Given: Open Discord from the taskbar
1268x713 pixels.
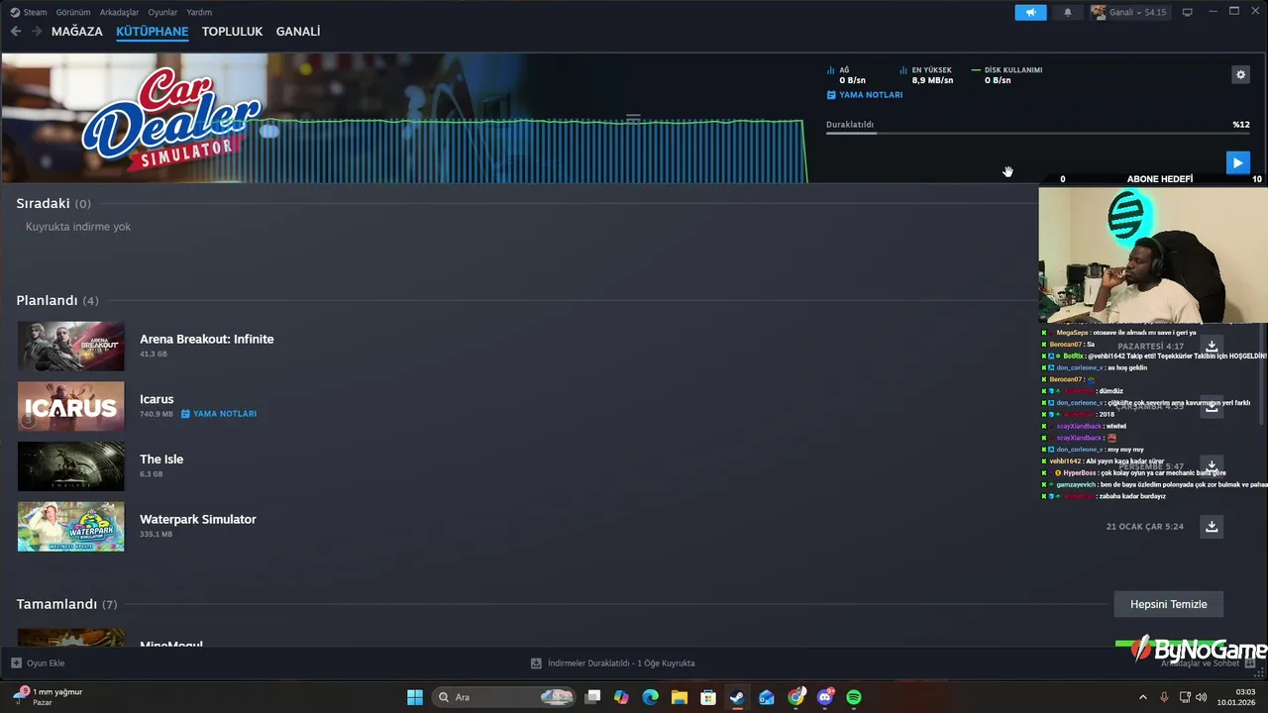Looking at the screenshot, I should pos(825,697).
